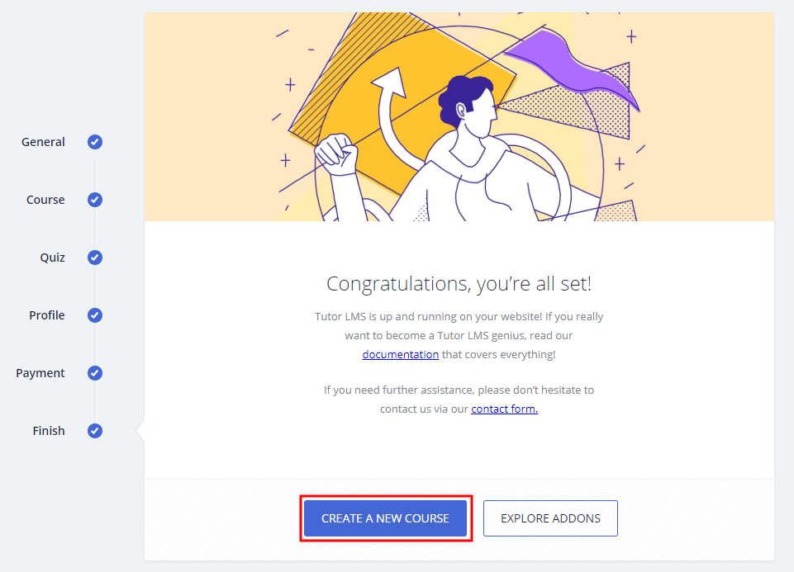Follow the contact form link
Viewport: 794px width, 572px height.
coord(504,409)
